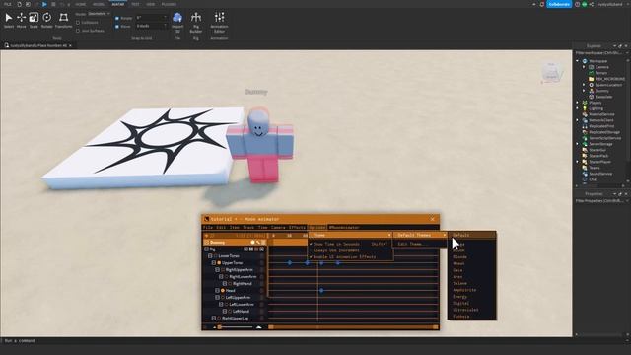Image resolution: width=631 pixels, height=355 pixels.
Task: Open the TEST ribbon tab
Action: coord(135,4)
